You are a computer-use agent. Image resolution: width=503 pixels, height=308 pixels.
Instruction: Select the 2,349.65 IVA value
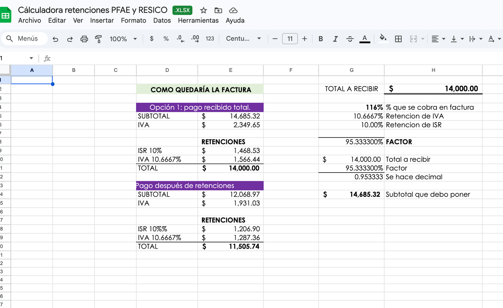(x=230, y=125)
